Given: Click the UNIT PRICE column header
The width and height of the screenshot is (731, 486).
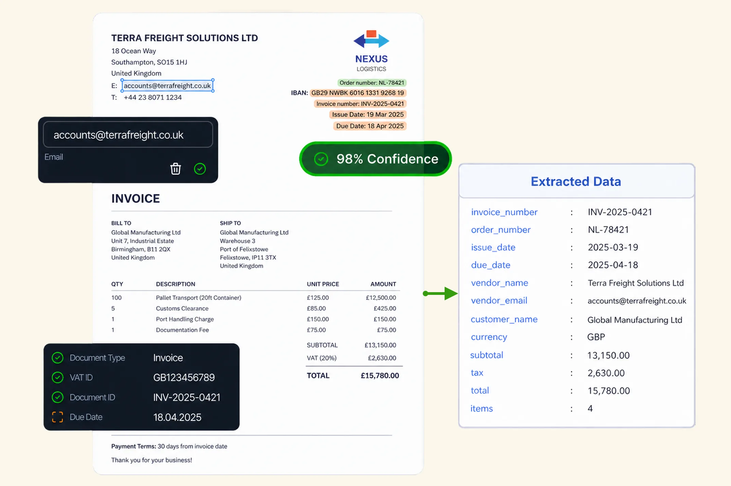Looking at the screenshot, I should [323, 284].
